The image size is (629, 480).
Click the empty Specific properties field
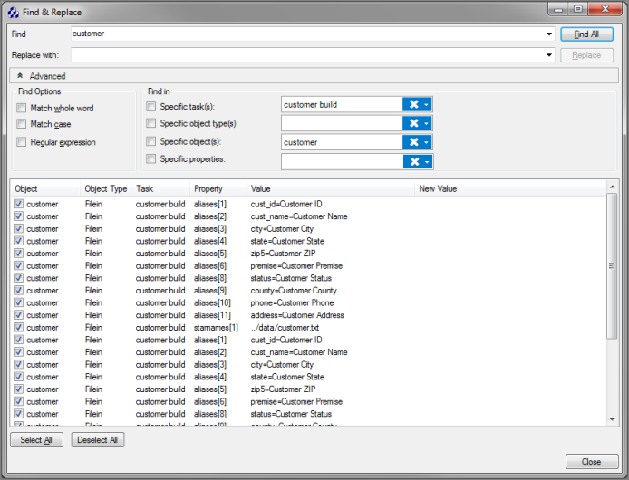tap(343, 161)
